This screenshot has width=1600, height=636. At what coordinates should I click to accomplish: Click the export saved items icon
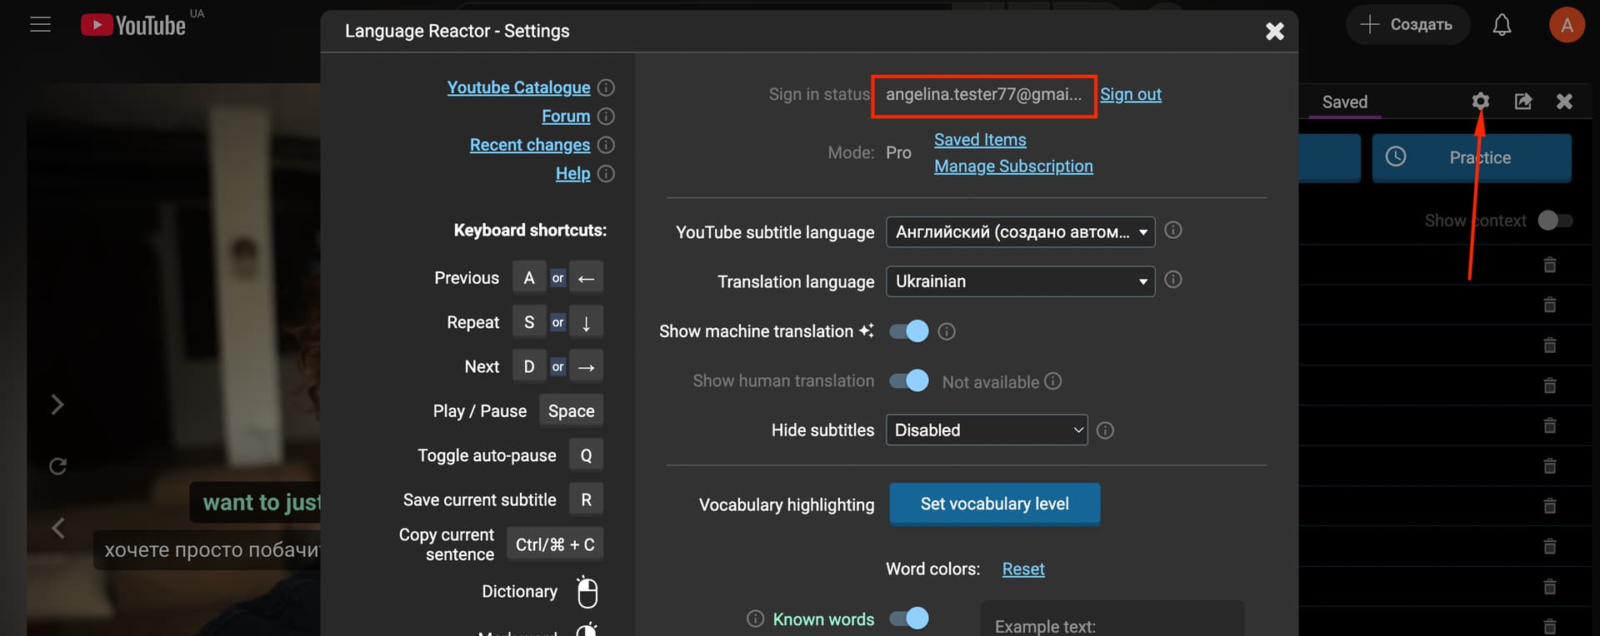coord(1523,102)
